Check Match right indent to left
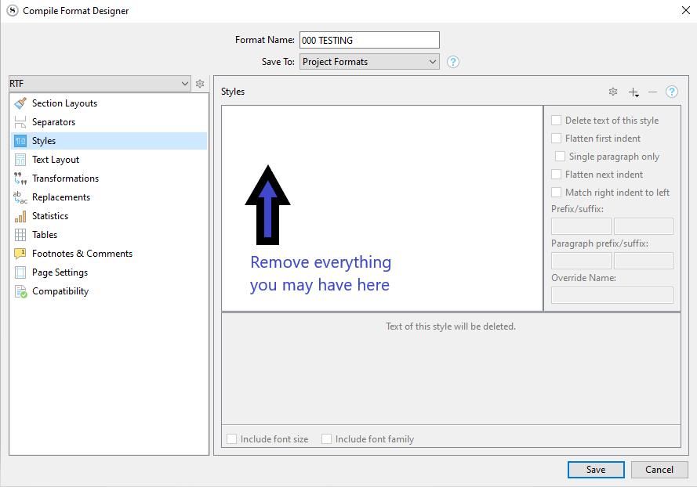Image resolution: width=697 pixels, height=487 pixels. [557, 193]
